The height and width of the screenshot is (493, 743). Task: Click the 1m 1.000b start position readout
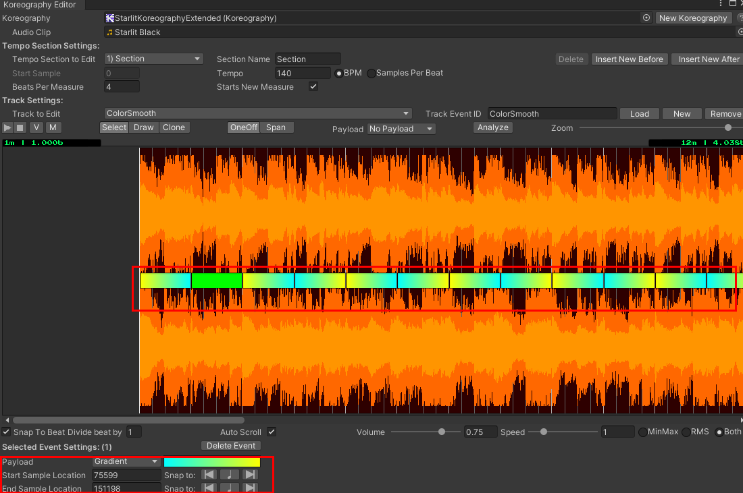click(x=51, y=142)
